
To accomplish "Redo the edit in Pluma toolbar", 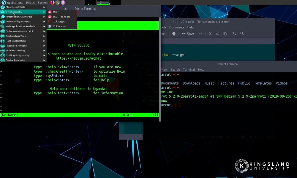I will [200, 34].
